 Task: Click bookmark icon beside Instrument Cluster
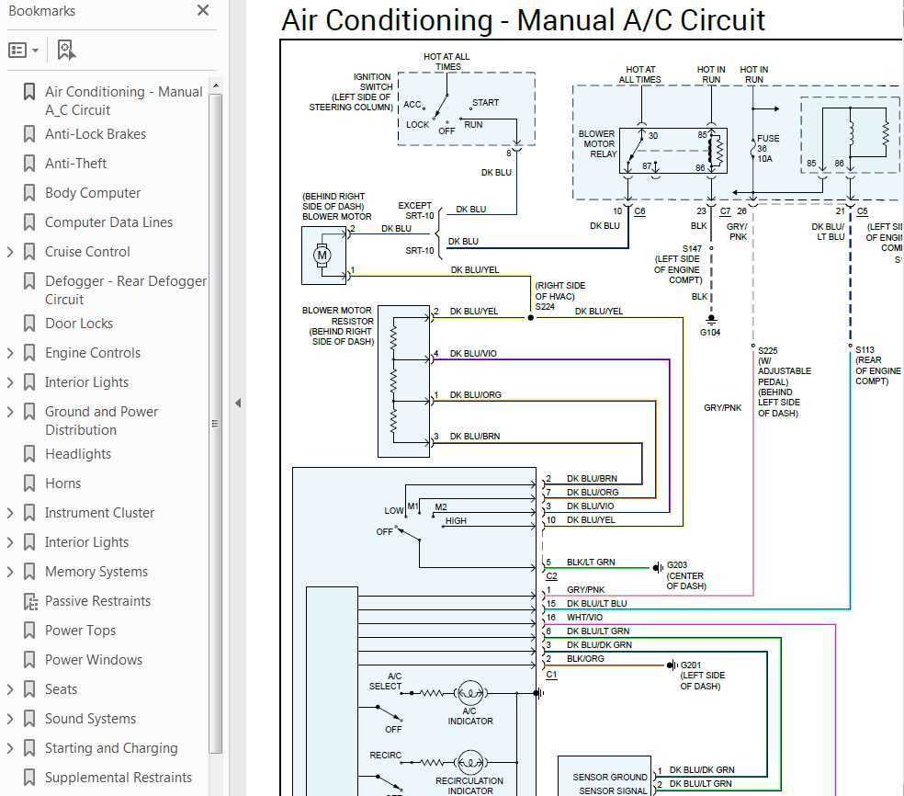28,512
